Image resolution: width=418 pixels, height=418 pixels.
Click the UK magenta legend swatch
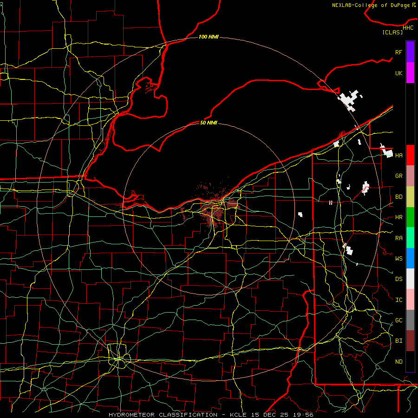pyautogui.click(x=410, y=73)
